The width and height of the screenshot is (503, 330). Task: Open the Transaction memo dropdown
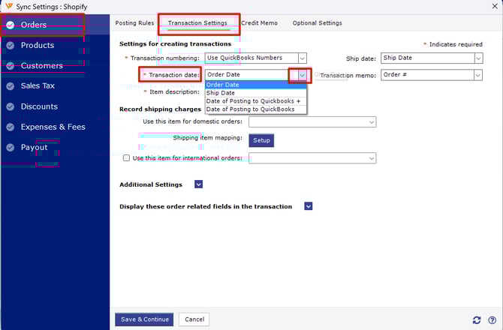tap(477, 75)
